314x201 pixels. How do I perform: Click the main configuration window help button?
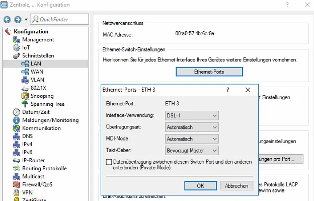pos(287,5)
